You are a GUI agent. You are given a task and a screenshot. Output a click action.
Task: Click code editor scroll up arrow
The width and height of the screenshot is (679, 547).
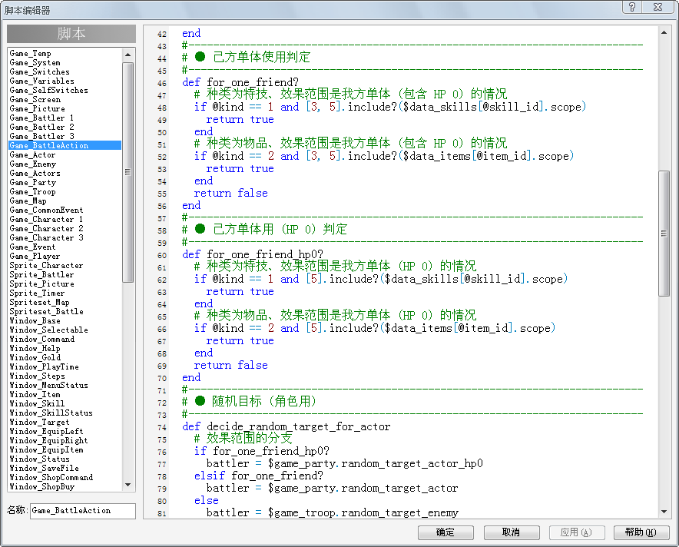pos(664,32)
